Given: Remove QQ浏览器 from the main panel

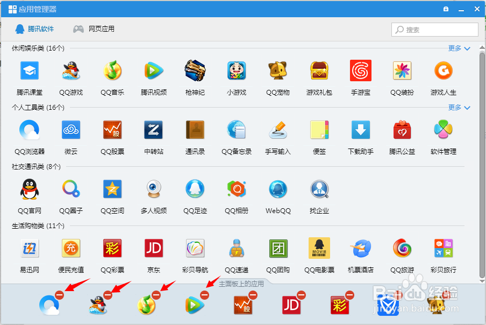Looking at the screenshot, I should tap(60, 295).
